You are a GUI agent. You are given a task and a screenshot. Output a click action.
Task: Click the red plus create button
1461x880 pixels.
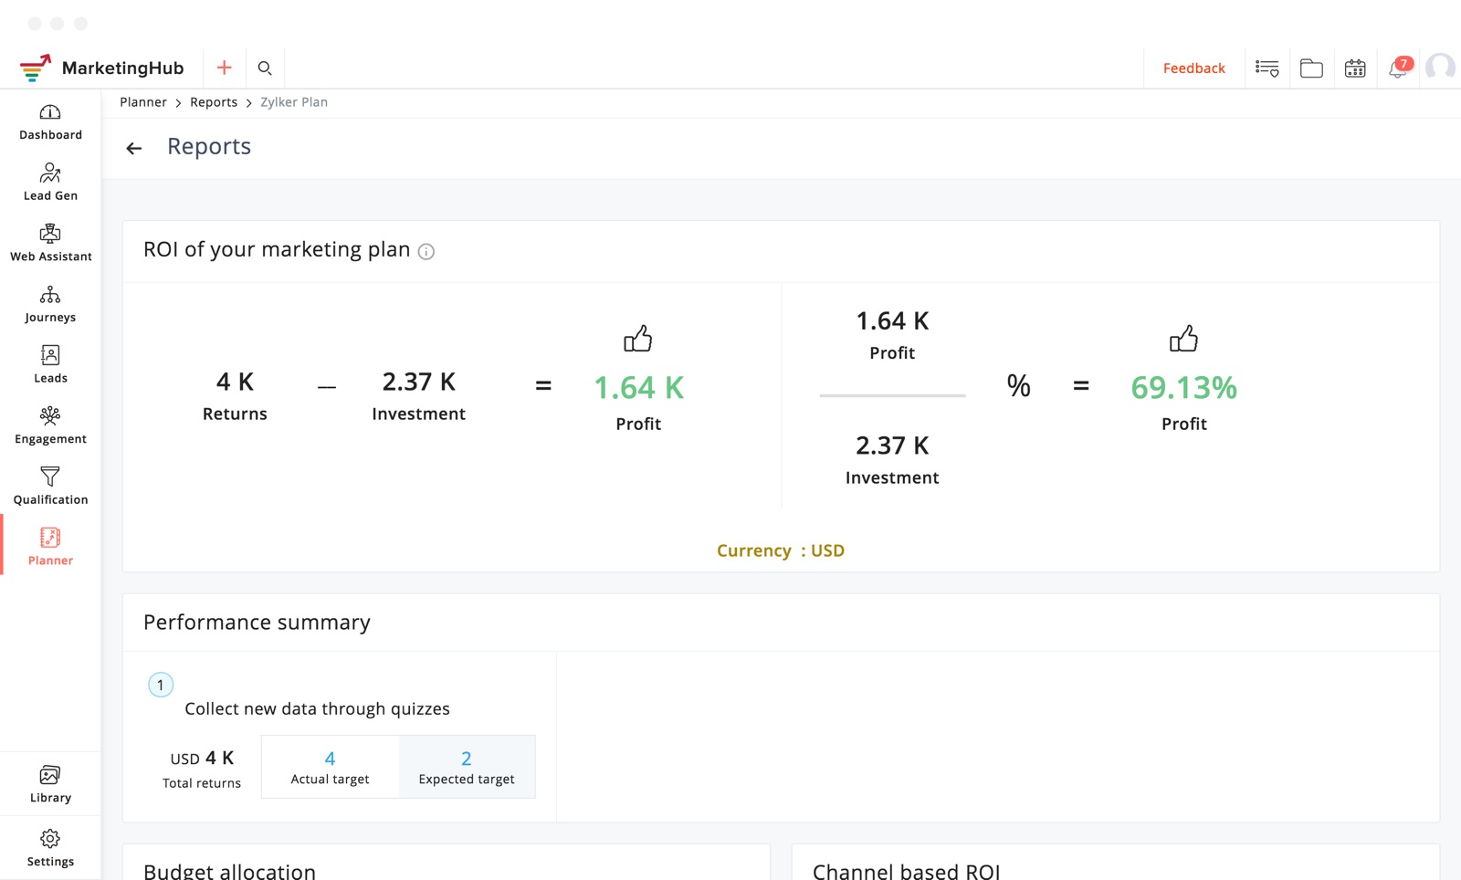(x=224, y=68)
